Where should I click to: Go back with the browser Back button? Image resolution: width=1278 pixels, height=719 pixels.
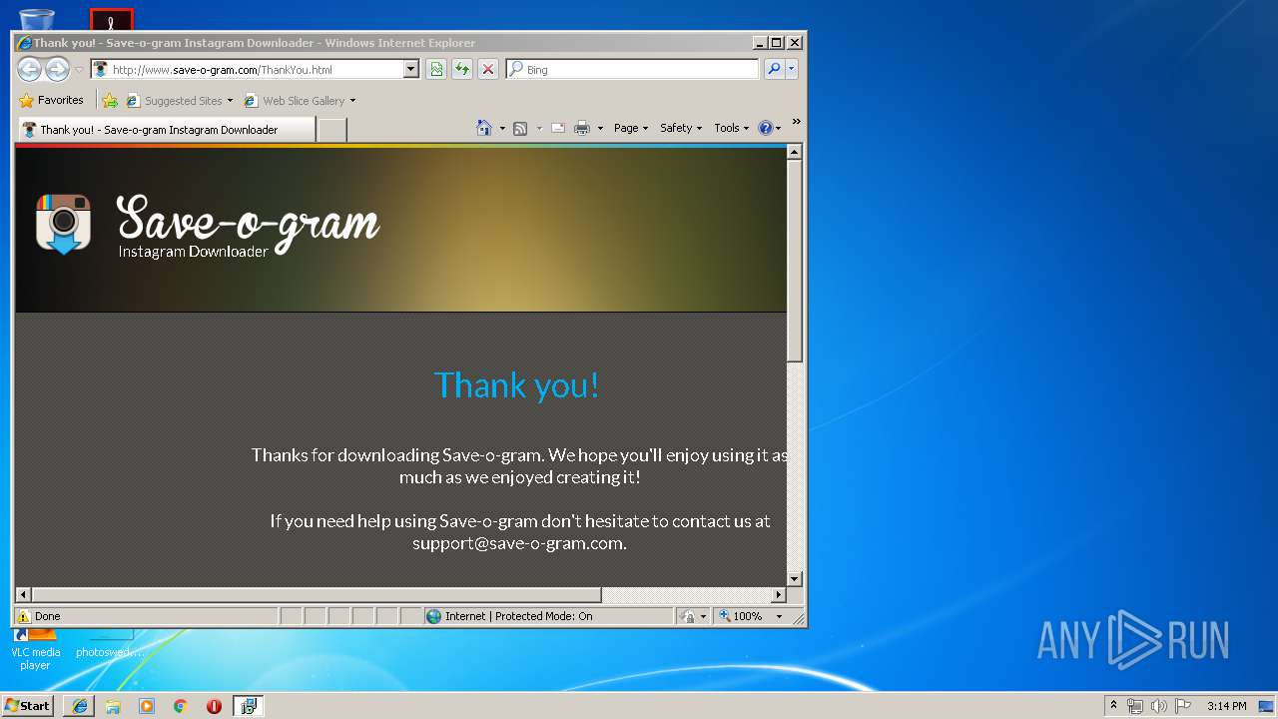[29, 69]
